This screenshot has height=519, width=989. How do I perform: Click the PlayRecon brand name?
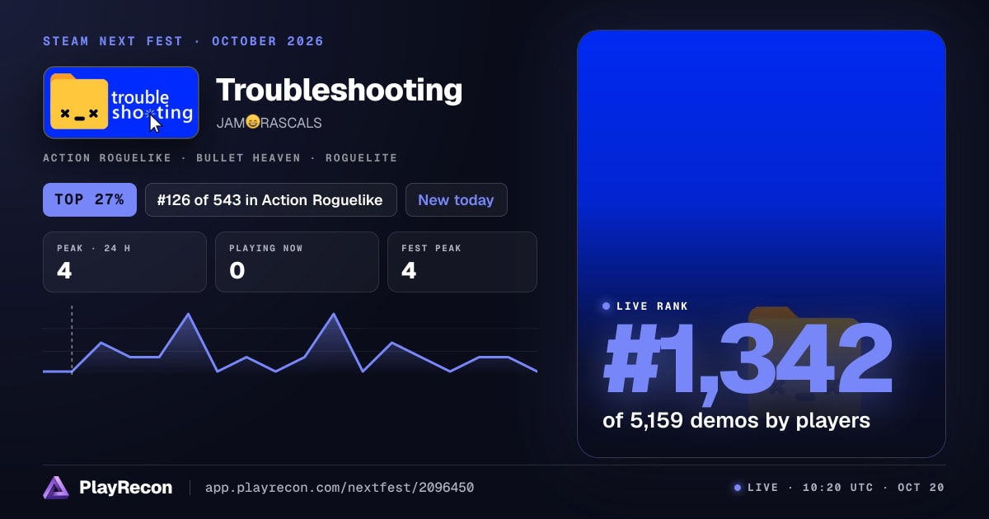pyautogui.click(x=126, y=488)
